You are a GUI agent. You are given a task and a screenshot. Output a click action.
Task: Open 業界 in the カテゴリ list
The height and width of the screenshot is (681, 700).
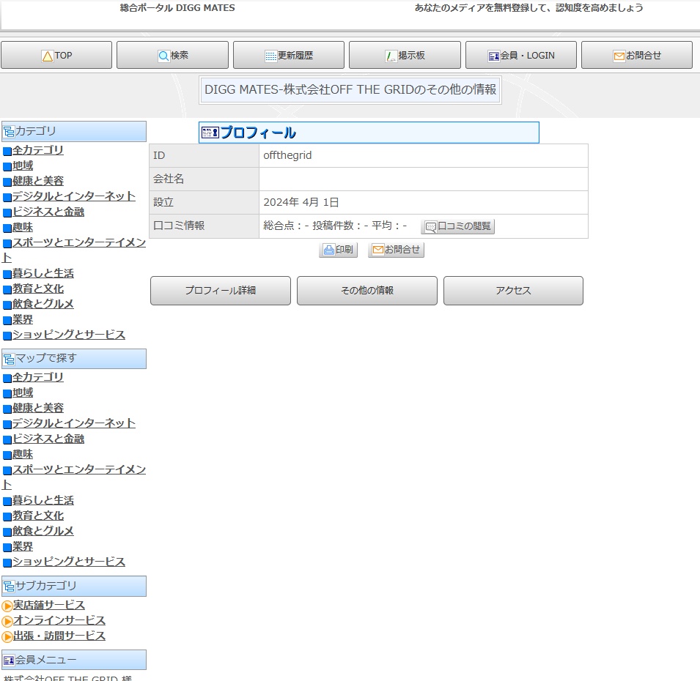coord(23,320)
